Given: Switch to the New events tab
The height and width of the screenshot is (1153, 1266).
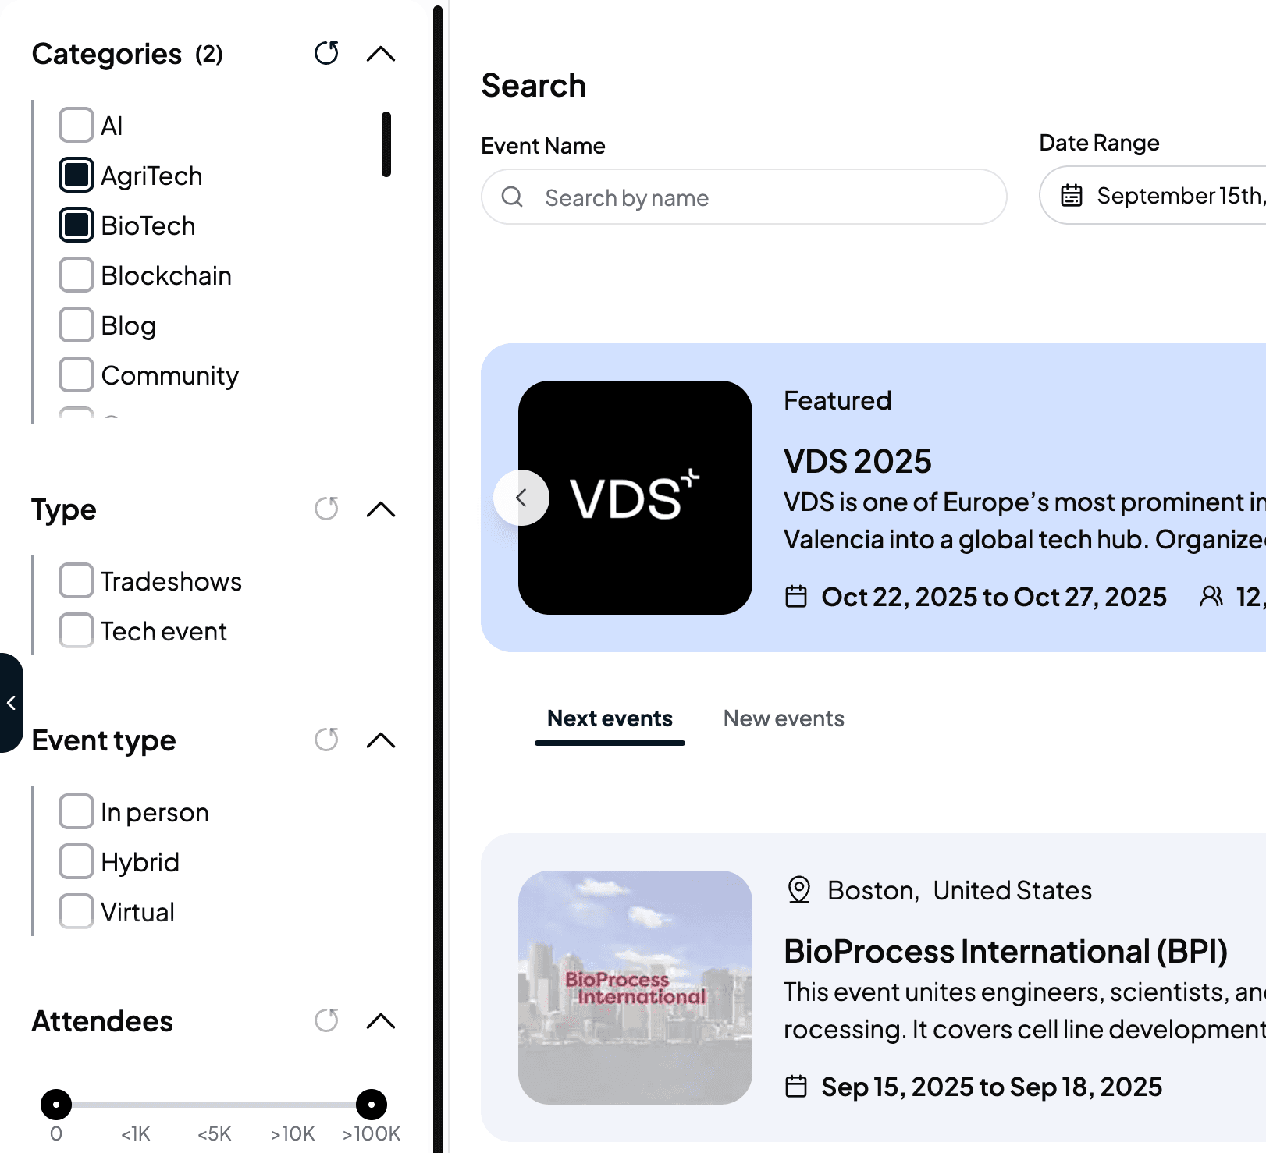Looking at the screenshot, I should tap(784, 718).
